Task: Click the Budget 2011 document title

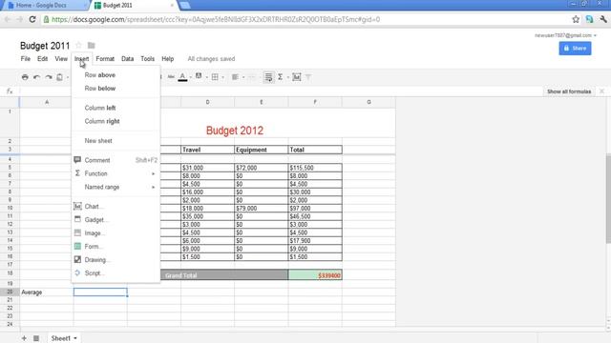Action: coord(45,46)
